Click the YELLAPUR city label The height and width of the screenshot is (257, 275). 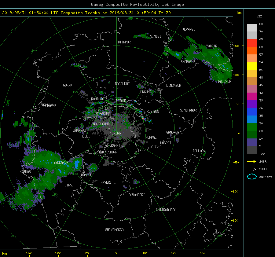(61, 163)
